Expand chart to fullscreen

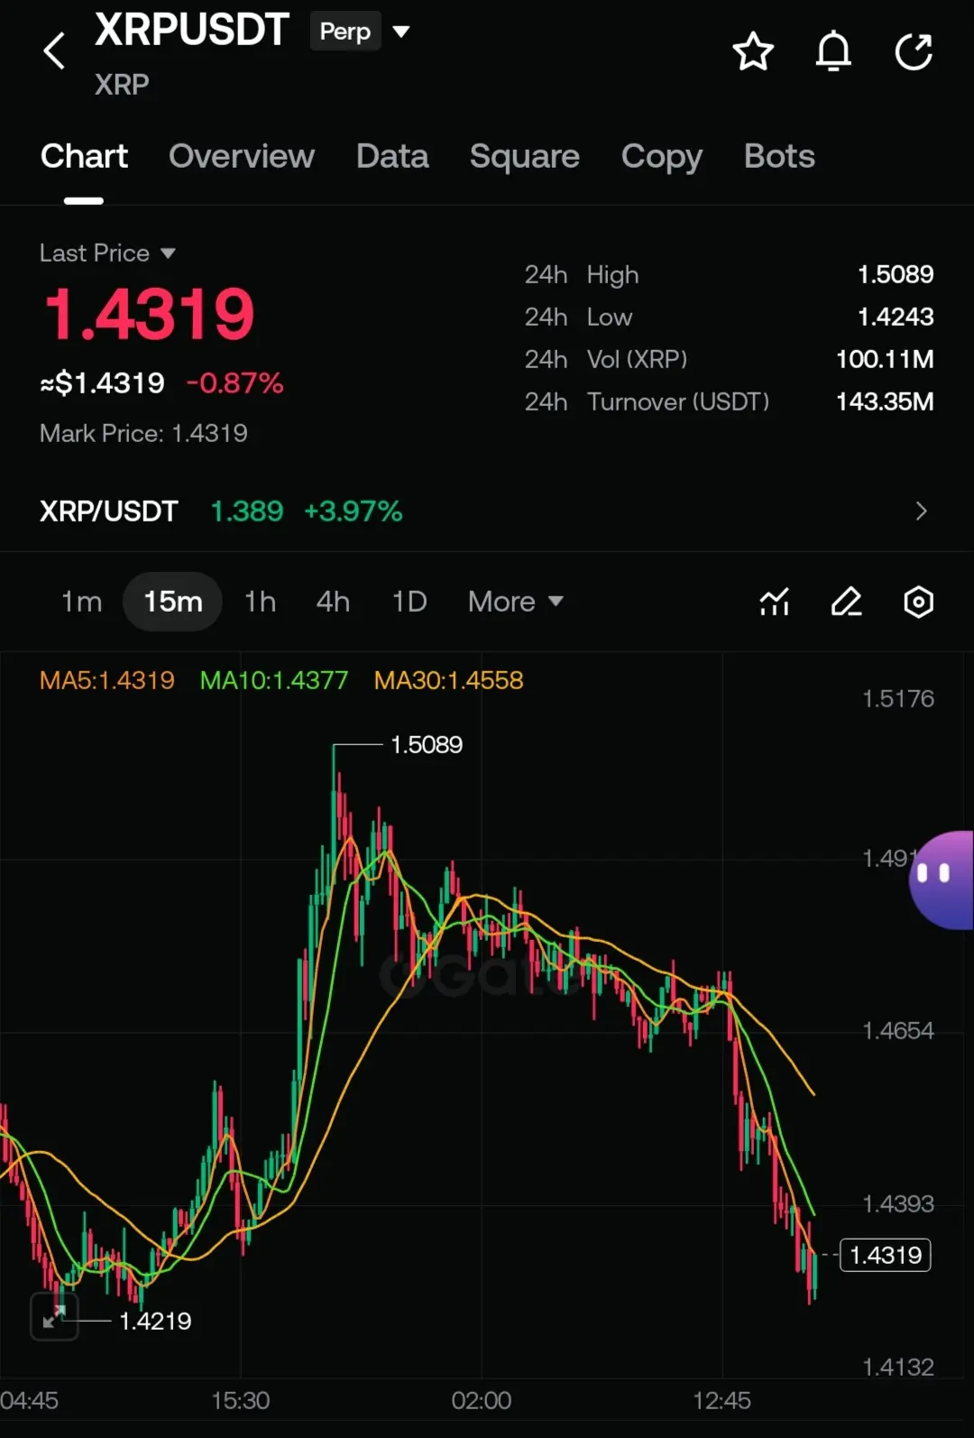coord(54,1317)
